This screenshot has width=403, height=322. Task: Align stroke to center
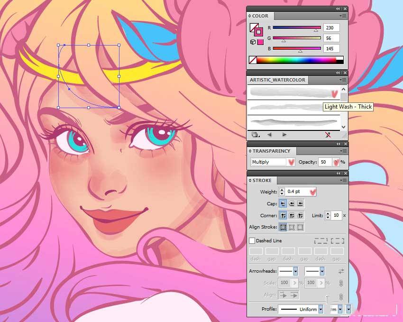[283, 227]
